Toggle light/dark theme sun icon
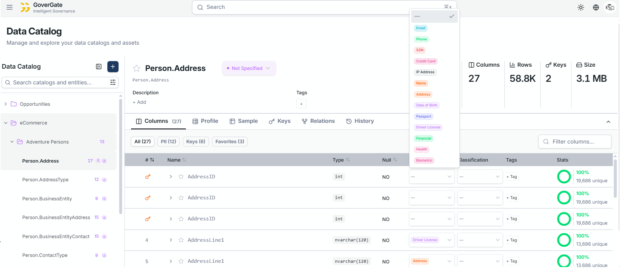 581,8
